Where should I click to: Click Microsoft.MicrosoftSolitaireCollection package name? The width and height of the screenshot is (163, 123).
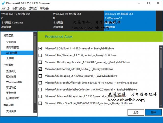pos(91,90)
